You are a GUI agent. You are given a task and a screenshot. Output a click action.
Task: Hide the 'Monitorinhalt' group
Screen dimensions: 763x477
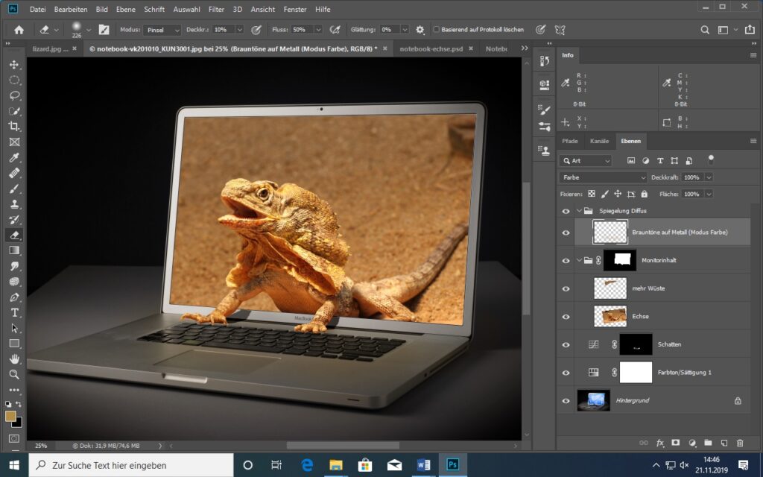tap(566, 260)
